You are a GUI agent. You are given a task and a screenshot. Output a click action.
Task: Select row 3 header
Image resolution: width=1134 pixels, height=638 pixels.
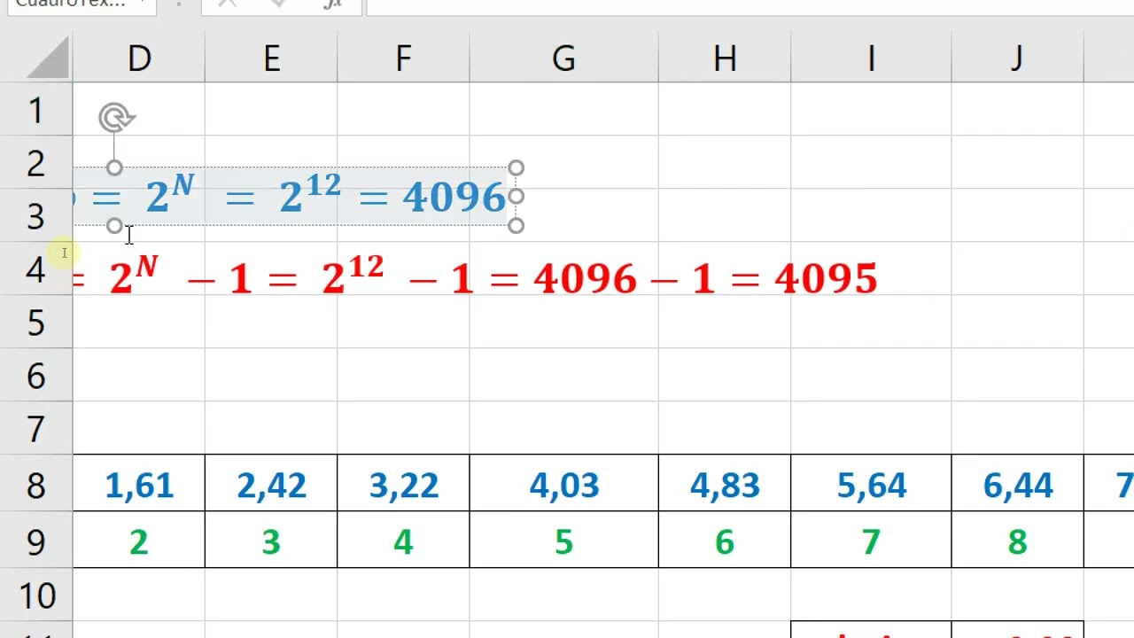[35, 216]
